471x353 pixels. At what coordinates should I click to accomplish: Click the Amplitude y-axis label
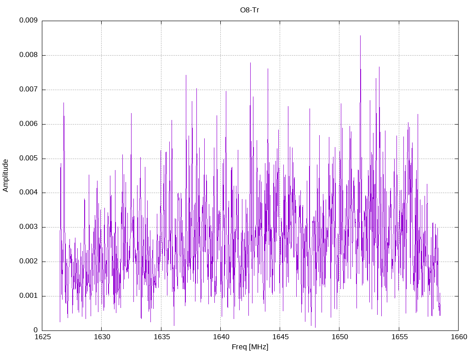click(x=6, y=176)
